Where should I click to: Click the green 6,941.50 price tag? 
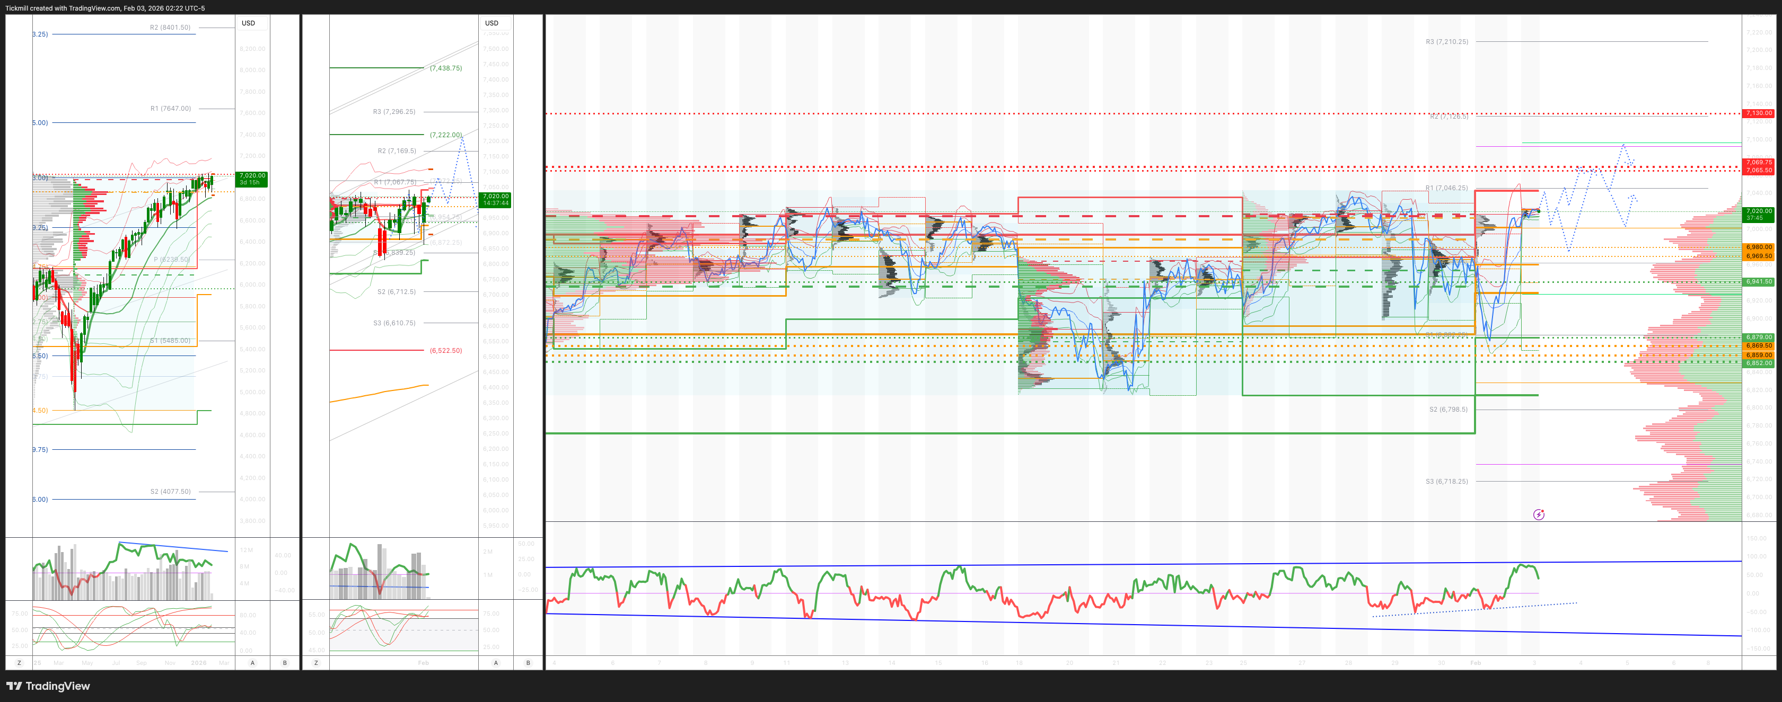1759,281
